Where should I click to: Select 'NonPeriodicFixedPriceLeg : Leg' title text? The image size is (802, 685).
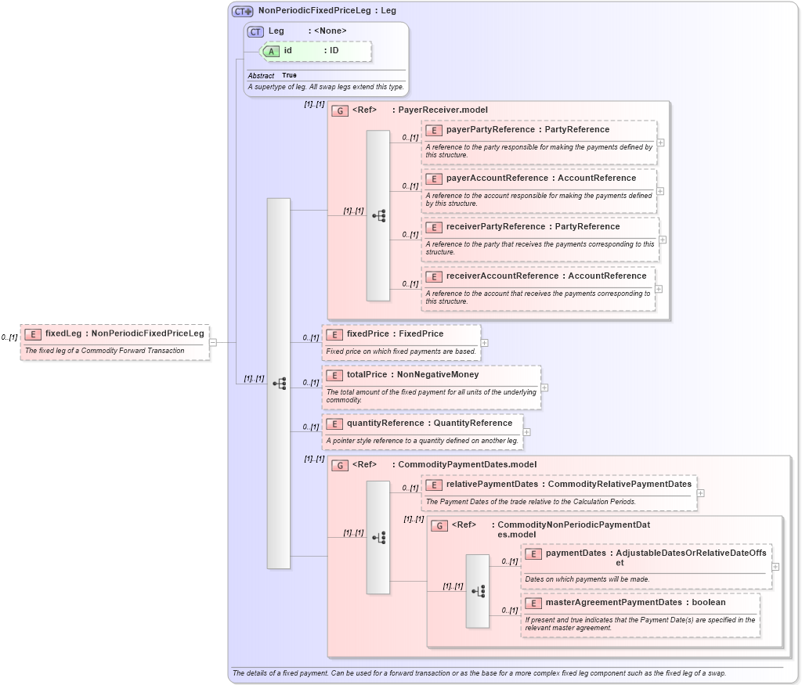point(327,11)
